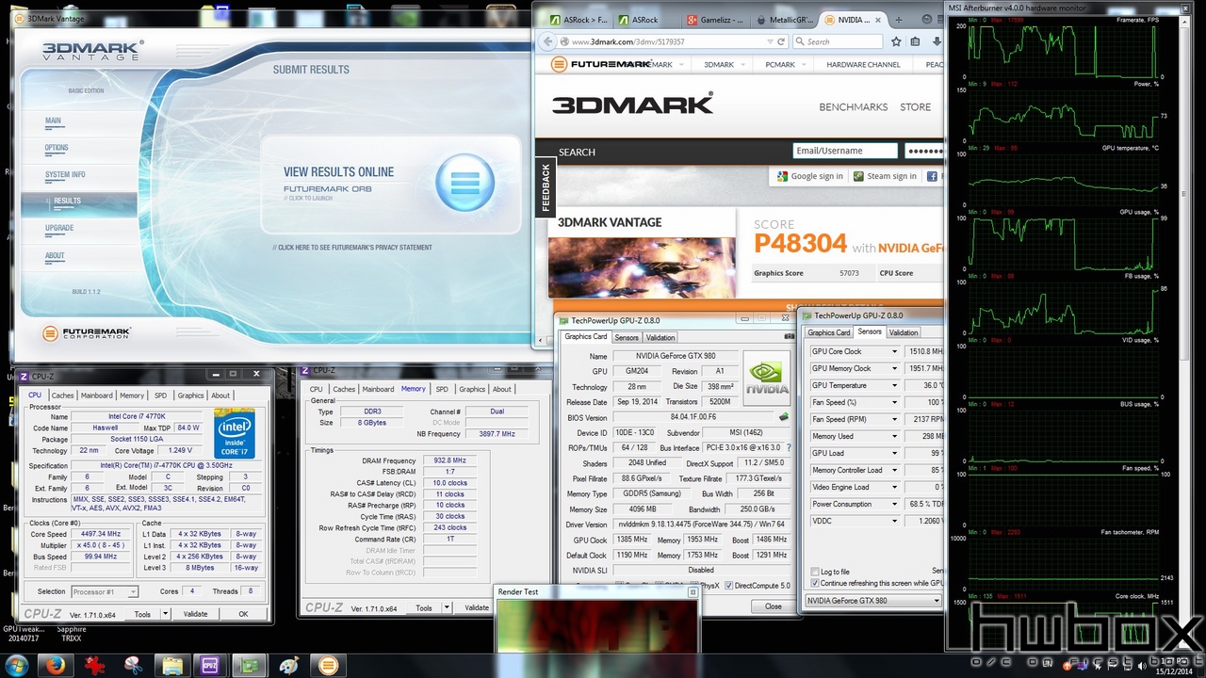Click the Firefox back arrow button
Viewport: 1206px width, 678px height.
546,41
